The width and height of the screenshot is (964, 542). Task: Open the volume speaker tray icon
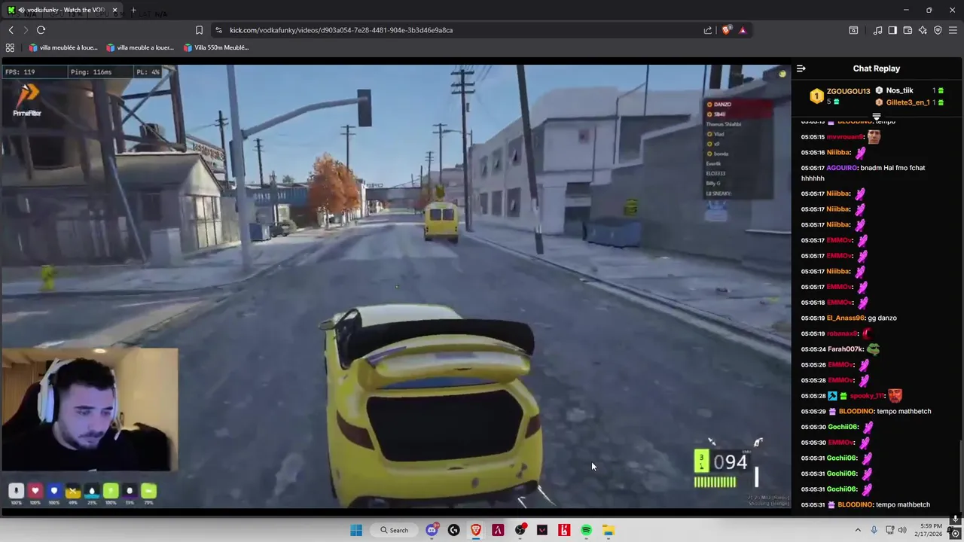point(902,530)
